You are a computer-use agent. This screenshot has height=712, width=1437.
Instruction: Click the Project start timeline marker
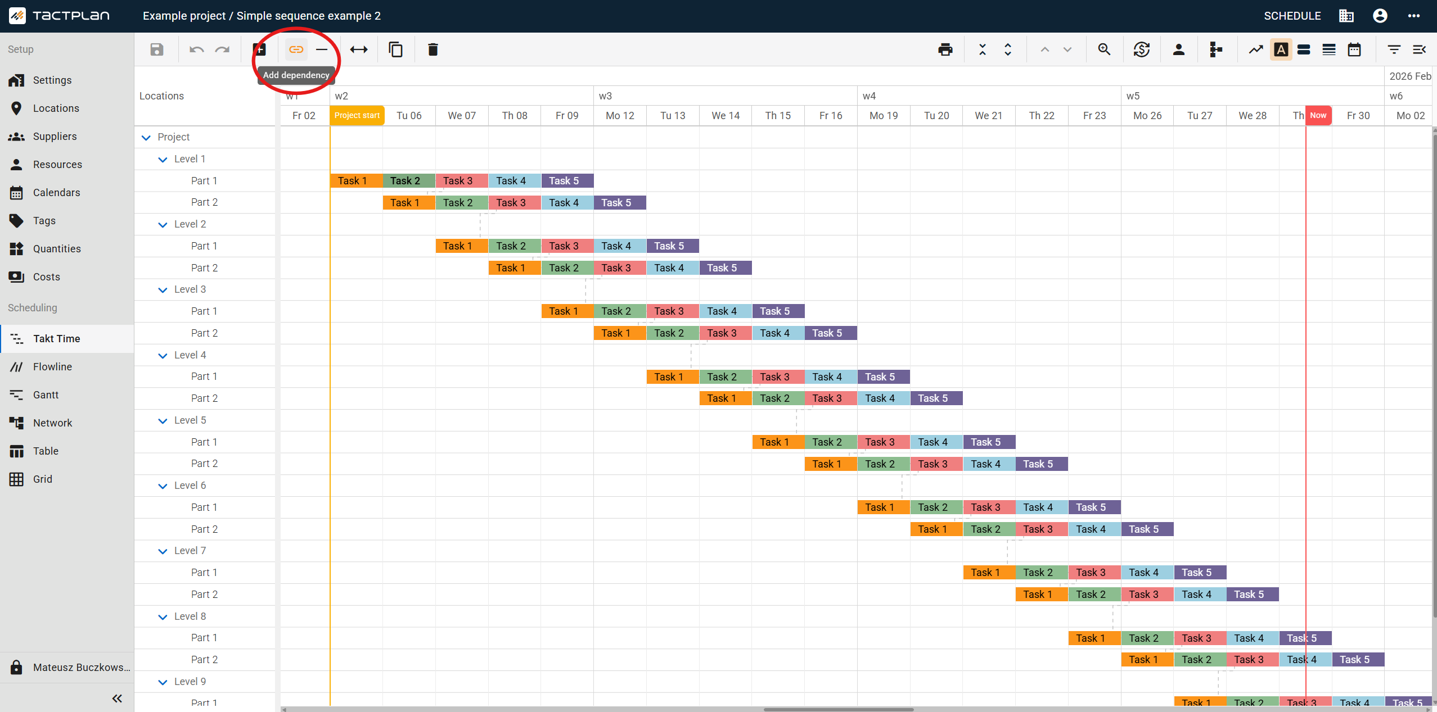click(357, 115)
